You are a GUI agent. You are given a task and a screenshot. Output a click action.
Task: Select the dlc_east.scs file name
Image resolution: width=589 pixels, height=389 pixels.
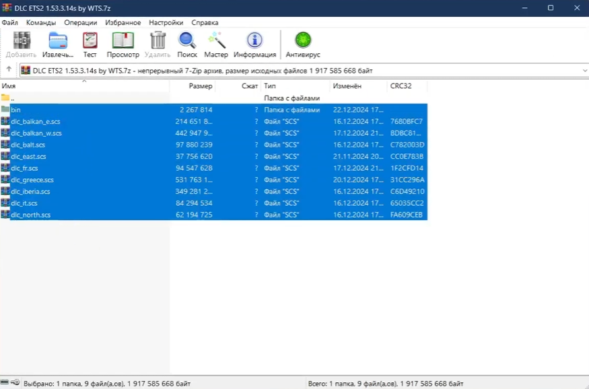[28, 156]
